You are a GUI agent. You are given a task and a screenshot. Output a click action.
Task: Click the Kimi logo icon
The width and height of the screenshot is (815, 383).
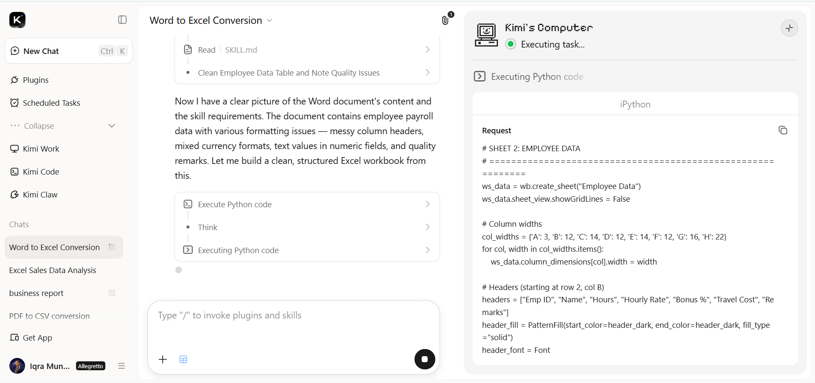point(17,20)
